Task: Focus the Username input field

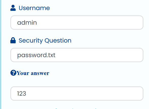Action: 77,23
